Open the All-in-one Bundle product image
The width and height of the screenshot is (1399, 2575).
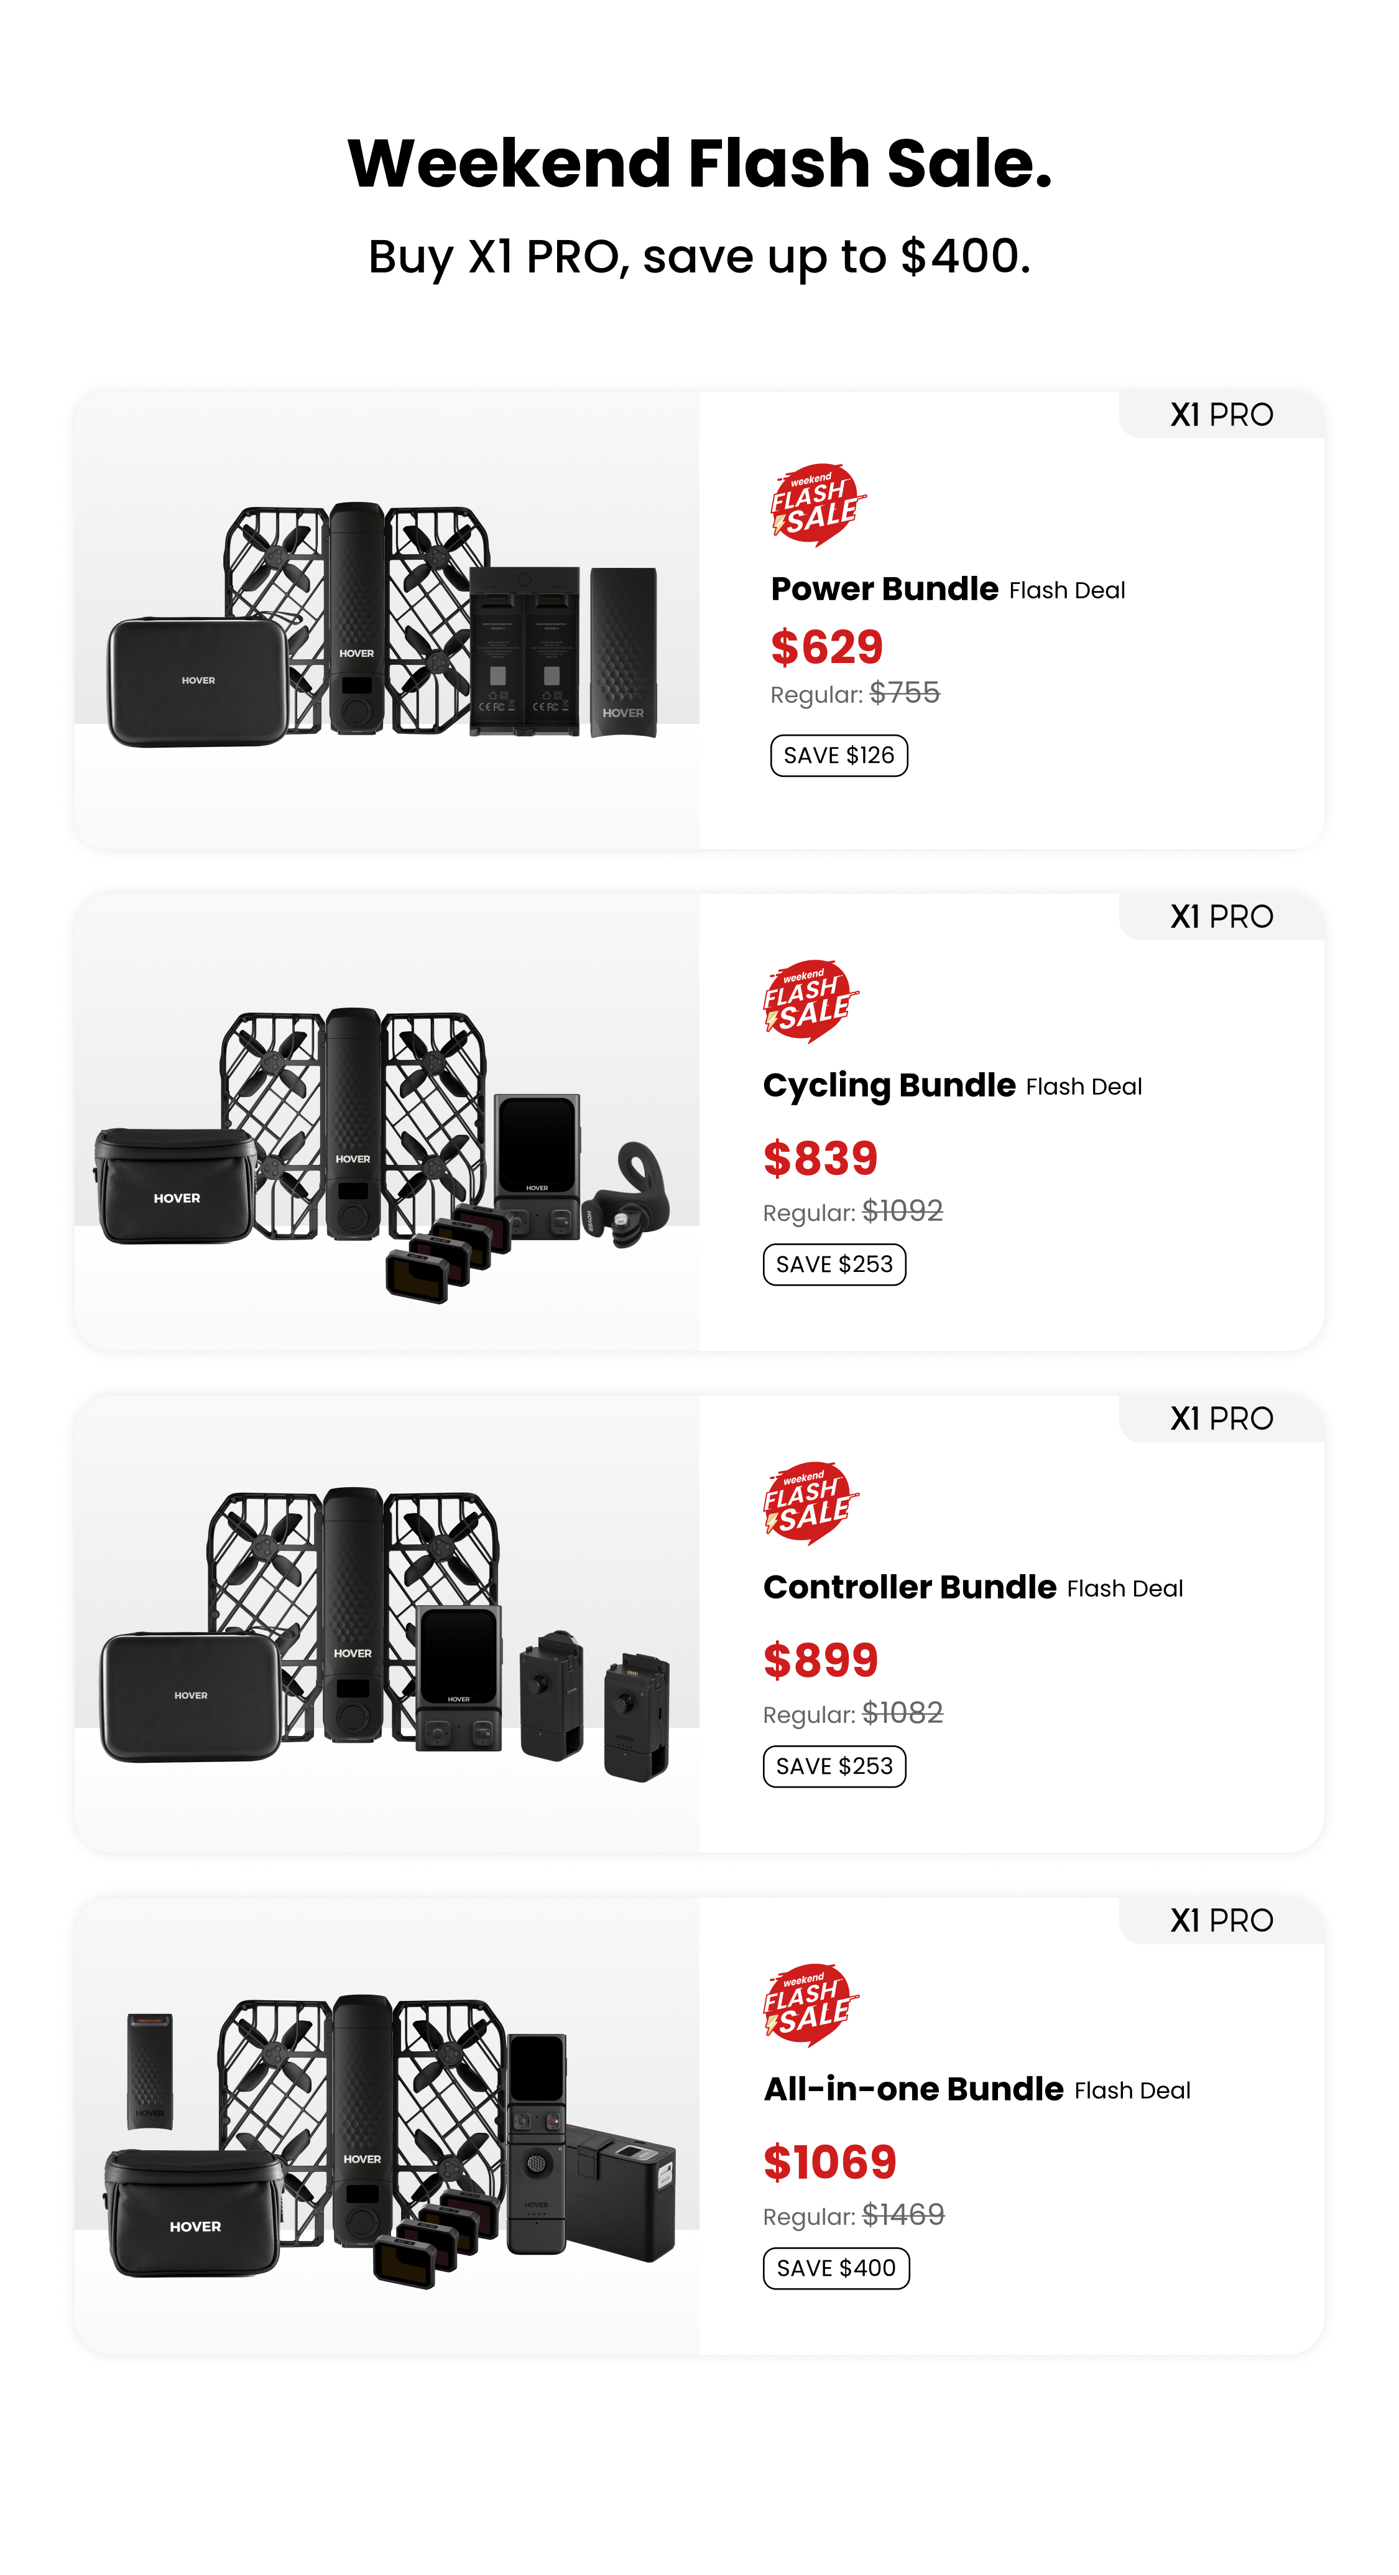click(387, 2125)
